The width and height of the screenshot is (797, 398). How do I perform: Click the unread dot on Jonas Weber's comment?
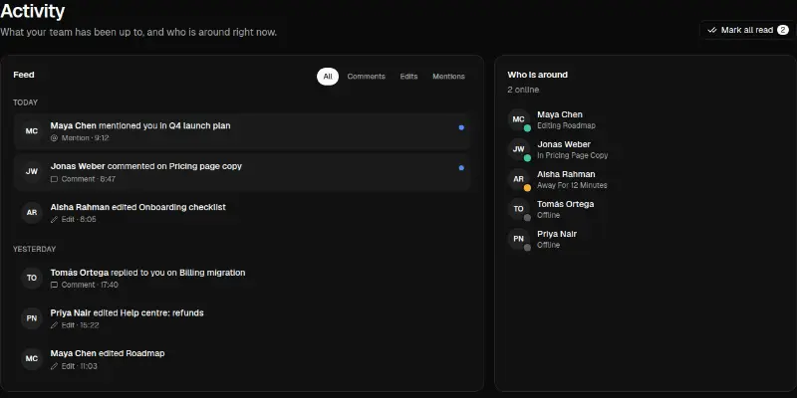(461, 168)
